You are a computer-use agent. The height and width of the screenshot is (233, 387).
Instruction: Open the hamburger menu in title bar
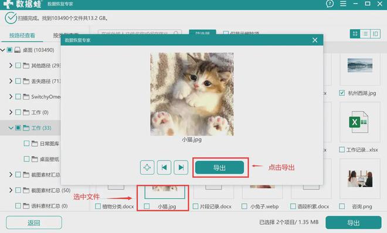click(x=343, y=4)
